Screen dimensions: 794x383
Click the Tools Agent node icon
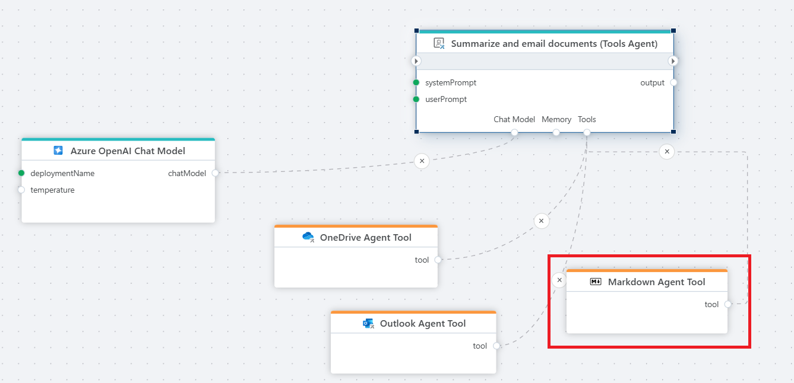439,43
